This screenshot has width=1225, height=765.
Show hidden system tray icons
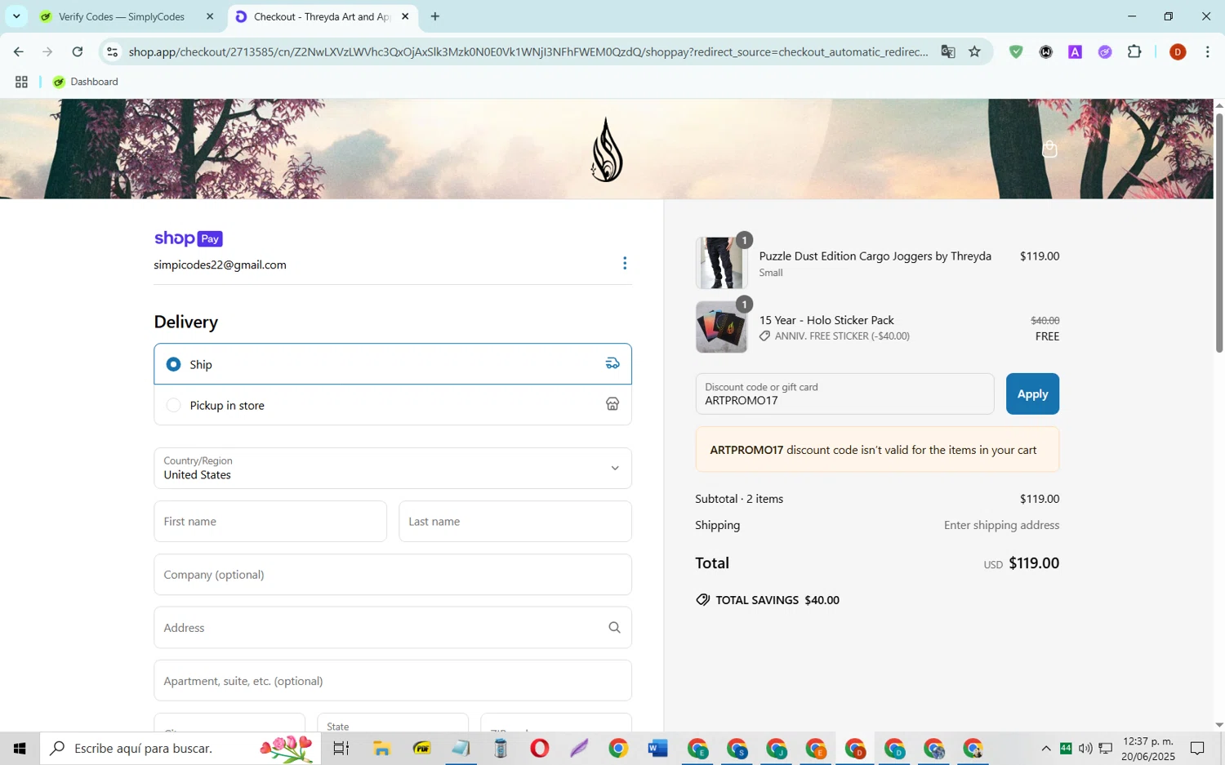point(1045,748)
